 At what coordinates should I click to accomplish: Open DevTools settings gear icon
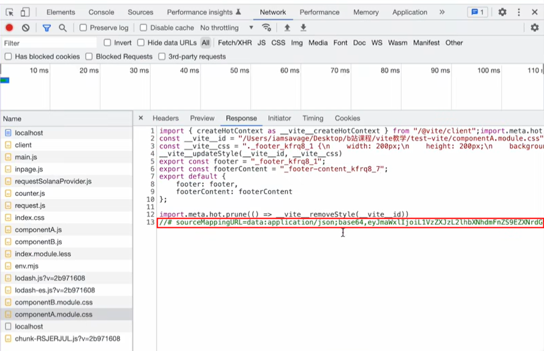pyautogui.click(x=502, y=12)
